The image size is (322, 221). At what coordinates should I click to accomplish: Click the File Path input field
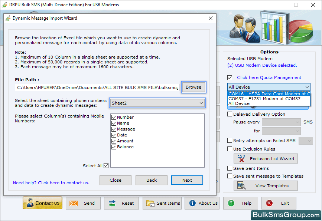coord(97,88)
